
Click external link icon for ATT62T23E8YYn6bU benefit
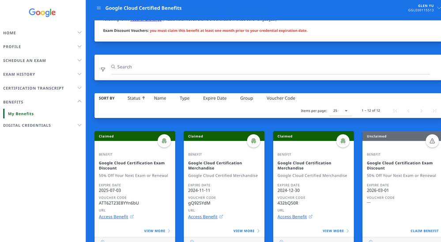pyautogui.click(x=132, y=217)
